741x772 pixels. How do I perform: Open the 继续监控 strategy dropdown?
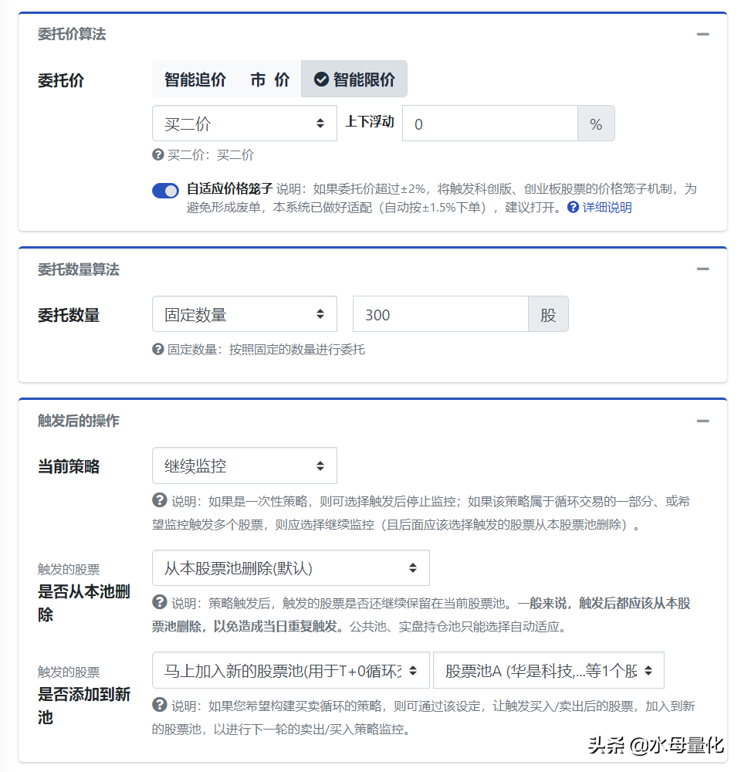point(245,466)
